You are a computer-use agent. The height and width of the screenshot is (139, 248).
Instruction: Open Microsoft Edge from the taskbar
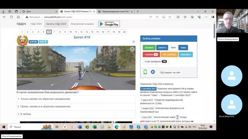pos(117,127)
